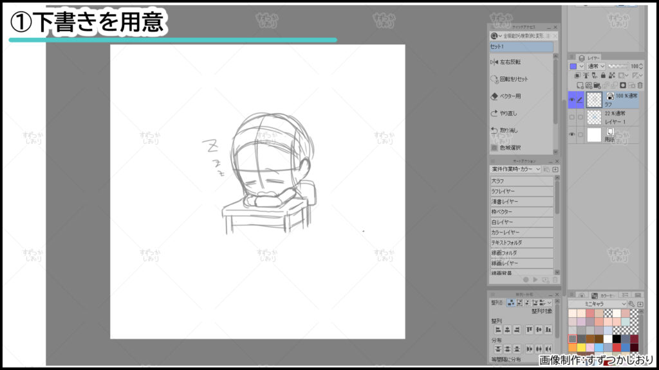
Task: Run the テキストフォルダ auto action
Action: pos(521,242)
